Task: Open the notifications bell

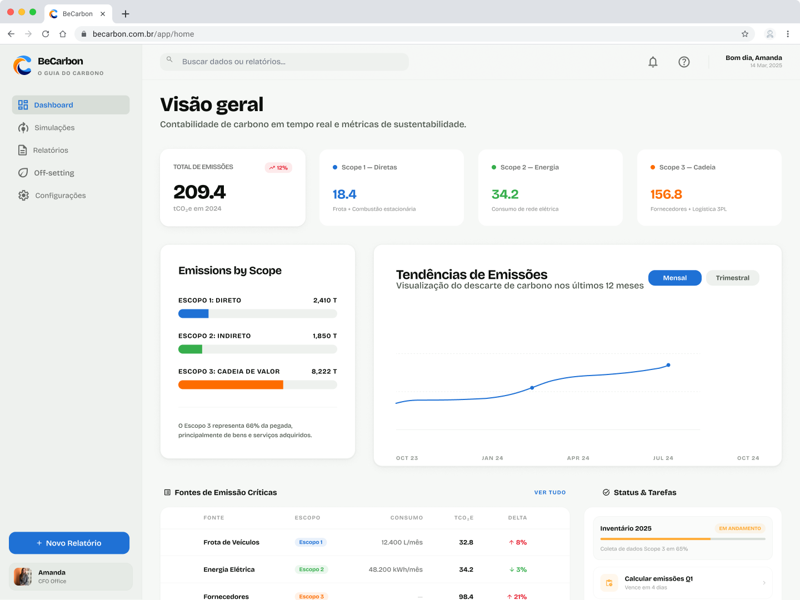Action: [x=653, y=62]
